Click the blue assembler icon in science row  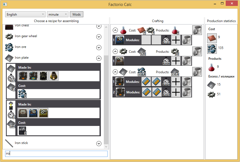pyautogui.click(x=120, y=40)
